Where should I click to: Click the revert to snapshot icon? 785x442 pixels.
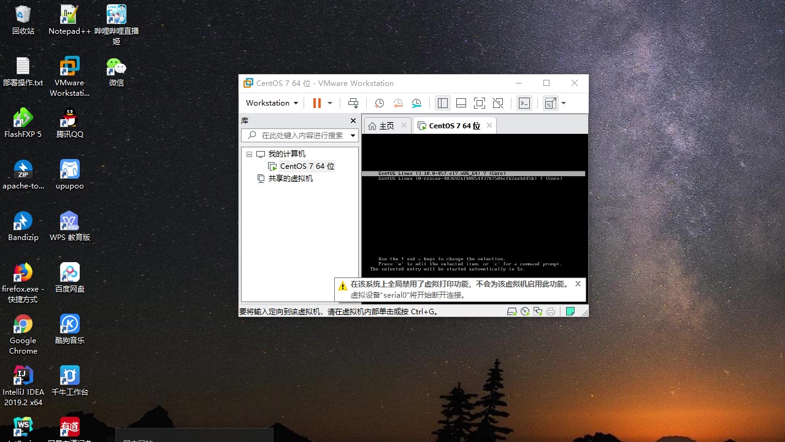[398, 103]
